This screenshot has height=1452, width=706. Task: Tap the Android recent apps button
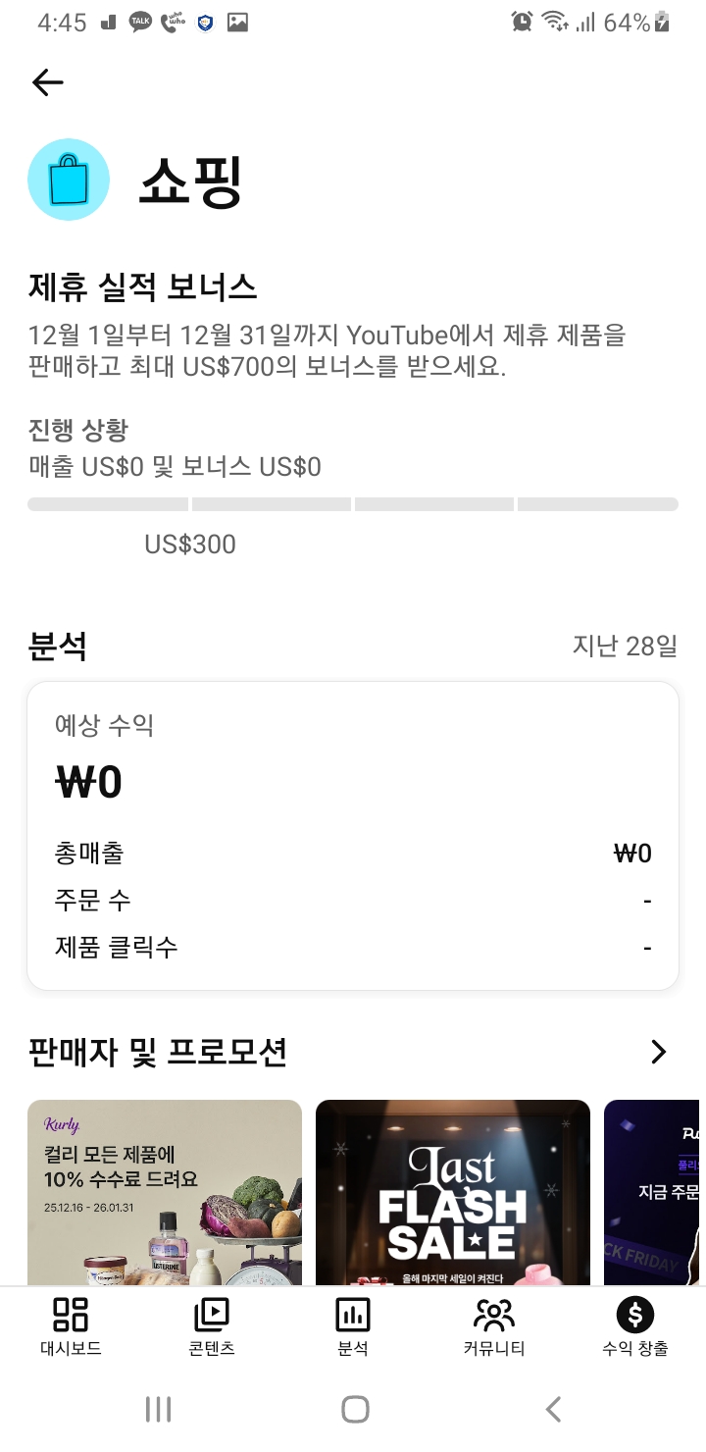click(x=158, y=1410)
